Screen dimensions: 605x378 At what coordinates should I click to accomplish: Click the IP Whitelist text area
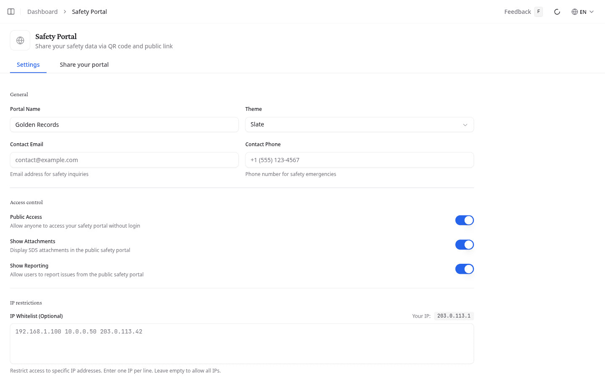[x=242, y=343]
